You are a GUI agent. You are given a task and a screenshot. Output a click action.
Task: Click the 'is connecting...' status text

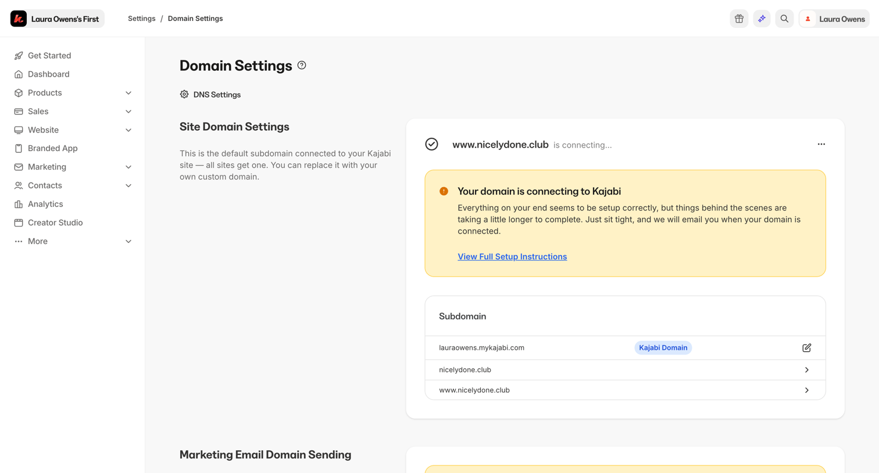[x=583, y=145]
